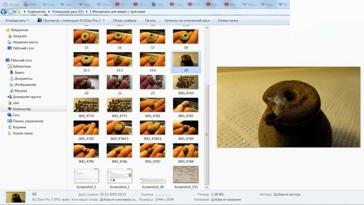Click the Back navigation arrow
Image resolution: width=364 pixels, height=205 pixels.
pyautogui.click(x=3, y=11)
